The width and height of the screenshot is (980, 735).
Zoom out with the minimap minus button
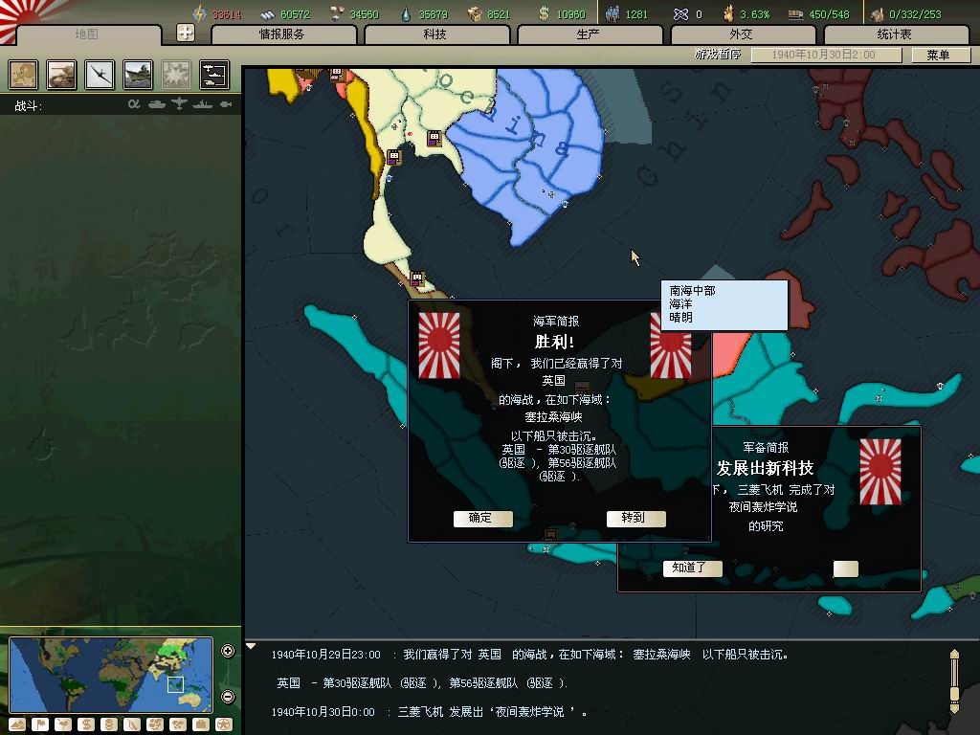[228, 697]
